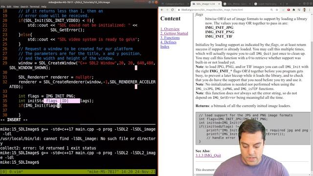Click the final 'mike:15_SDLImage$' shell prompt

20,162
